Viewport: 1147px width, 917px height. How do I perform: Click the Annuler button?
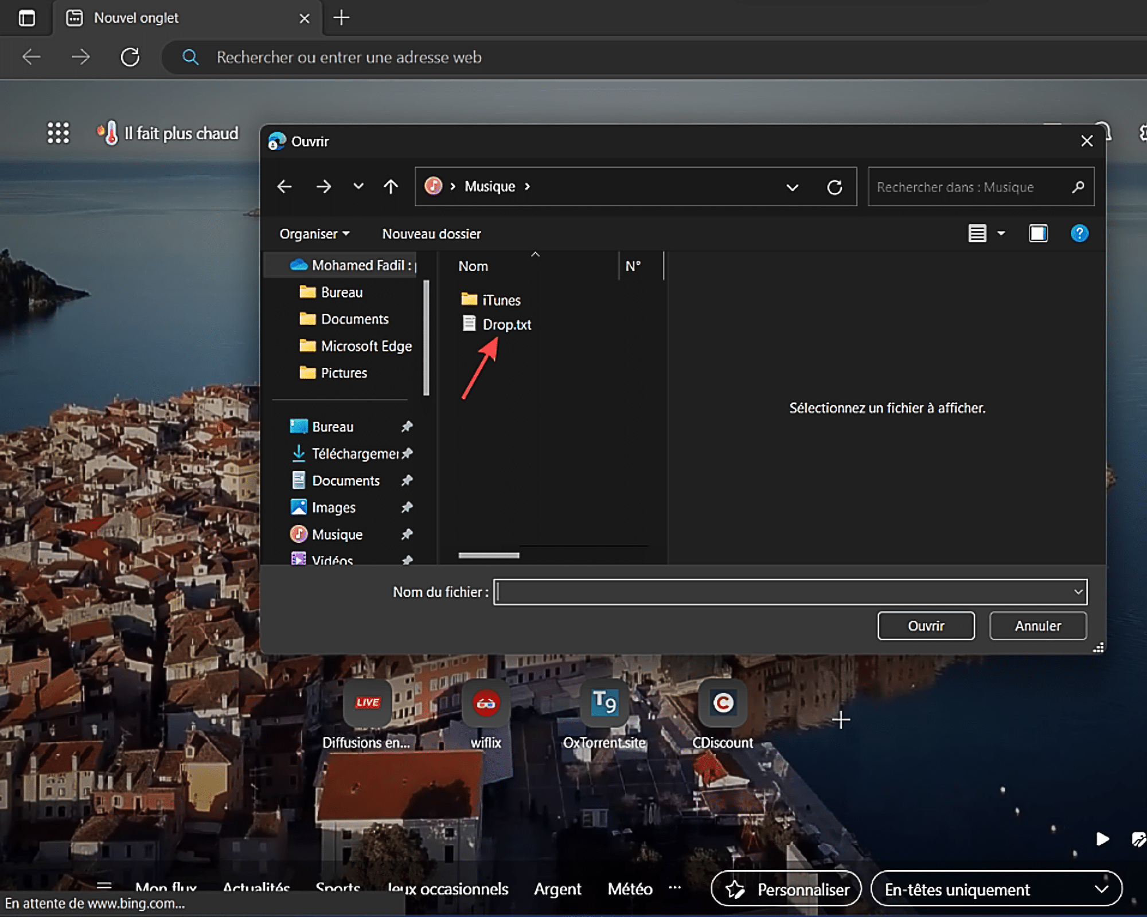(x=1037, y=626)
